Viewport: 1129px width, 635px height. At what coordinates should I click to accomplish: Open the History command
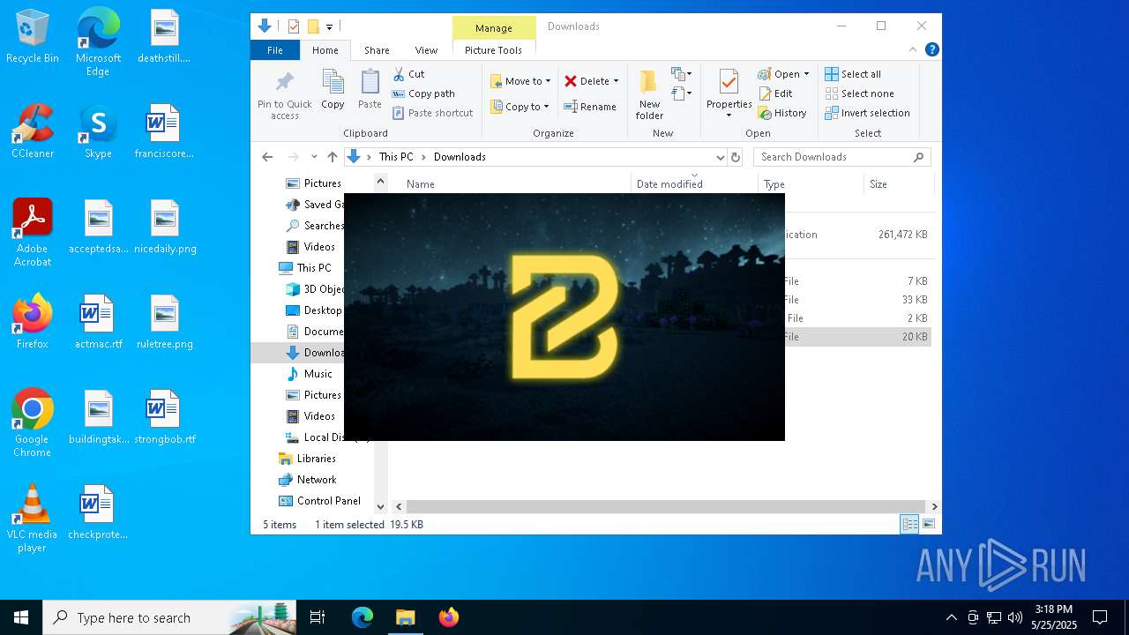pos(782,113)
